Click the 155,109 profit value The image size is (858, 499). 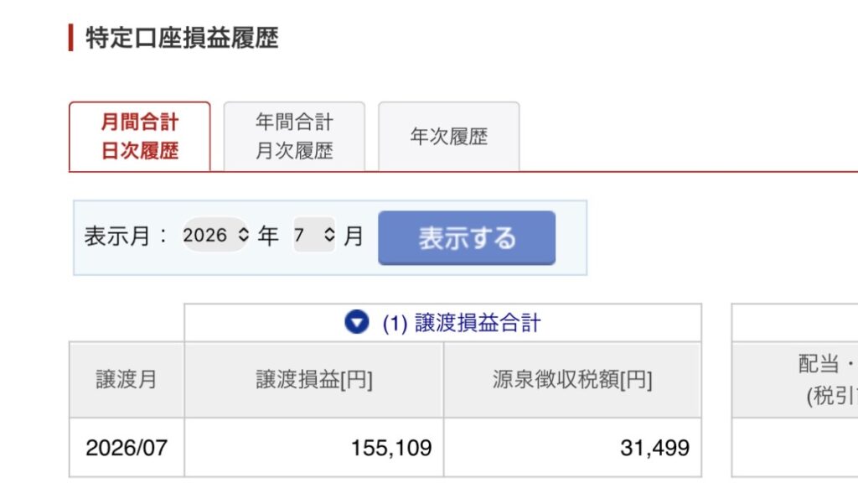(x=391, y=448)
